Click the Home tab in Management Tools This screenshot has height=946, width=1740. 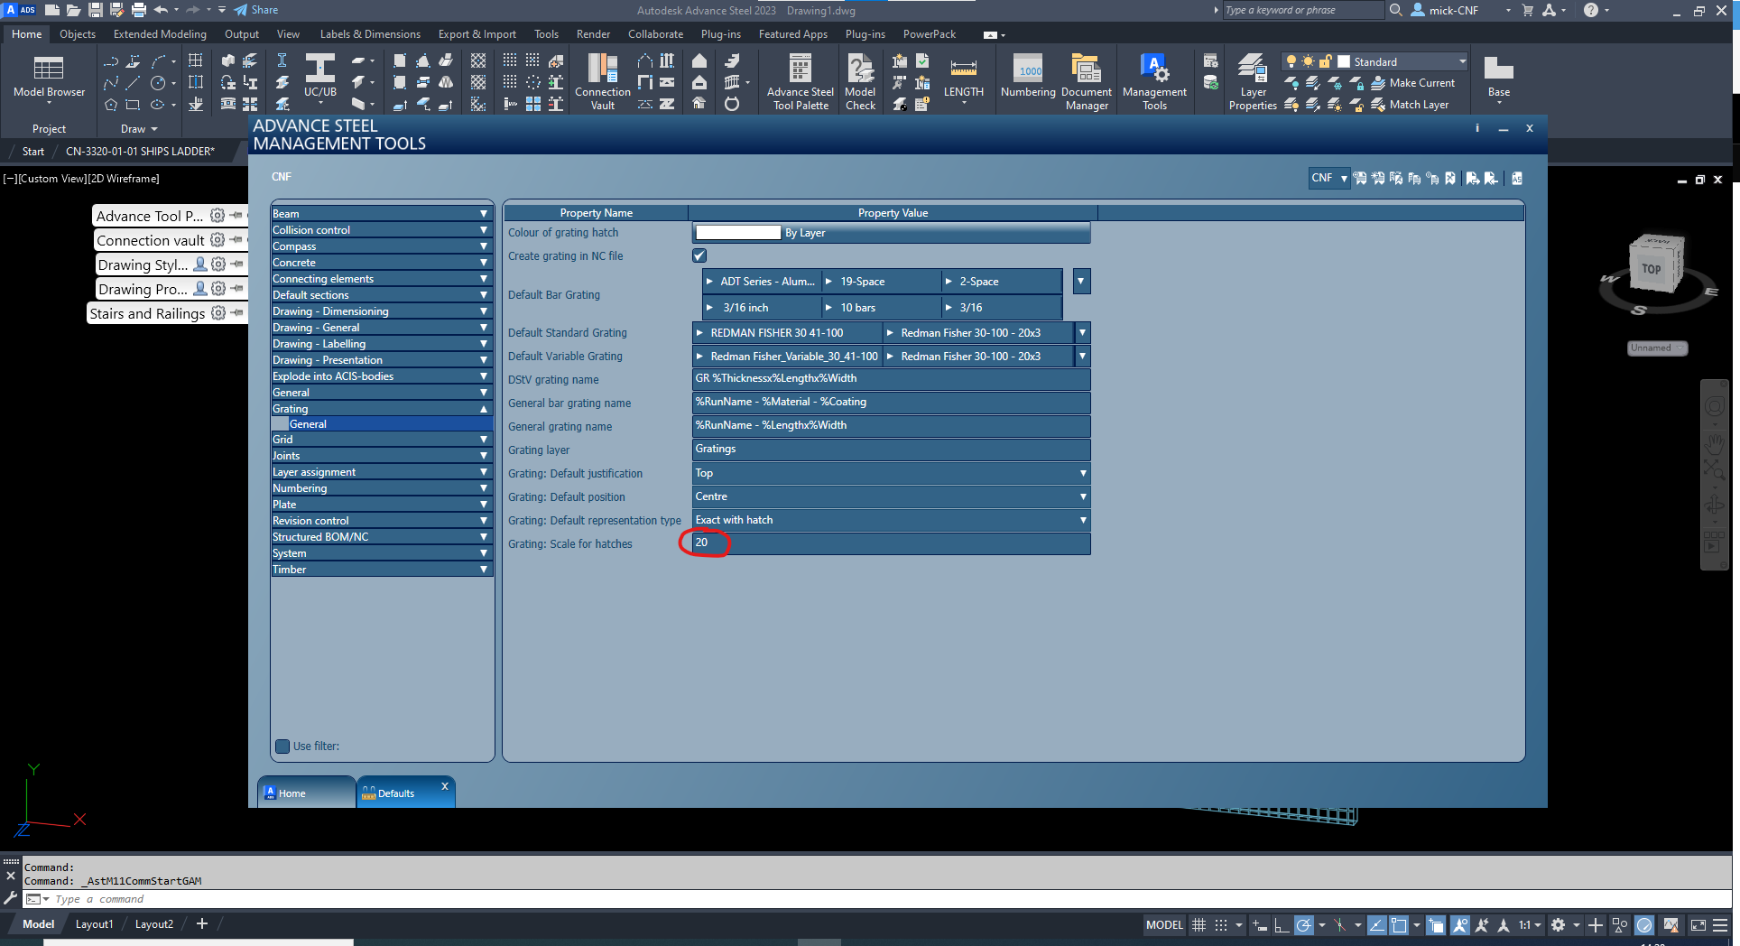(x=306, y=793)
